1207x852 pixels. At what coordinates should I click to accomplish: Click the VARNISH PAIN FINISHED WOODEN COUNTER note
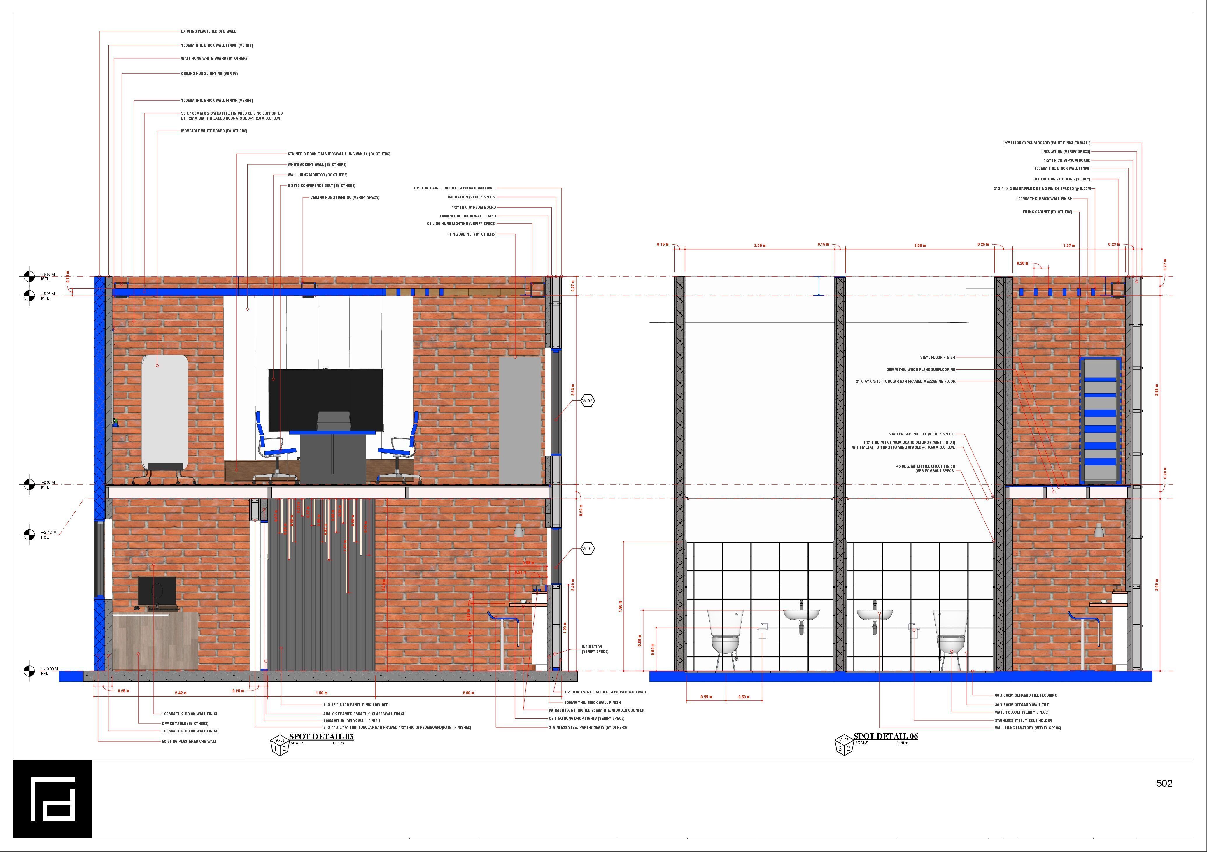596,710
